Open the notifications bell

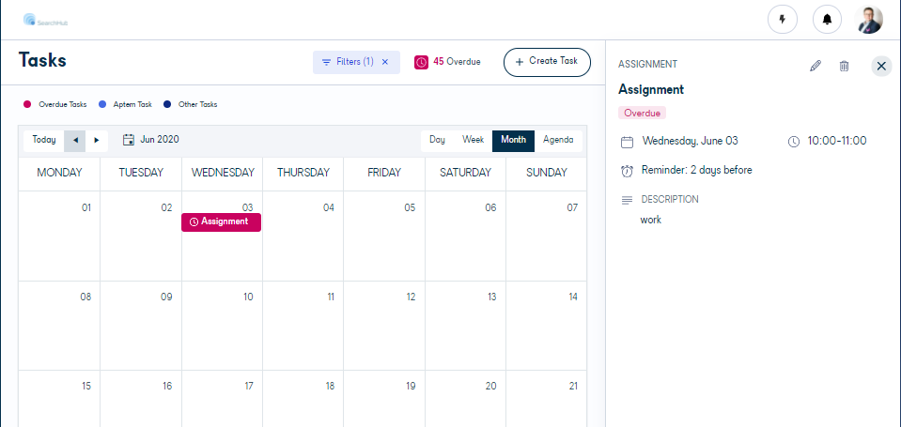(827, 20)
